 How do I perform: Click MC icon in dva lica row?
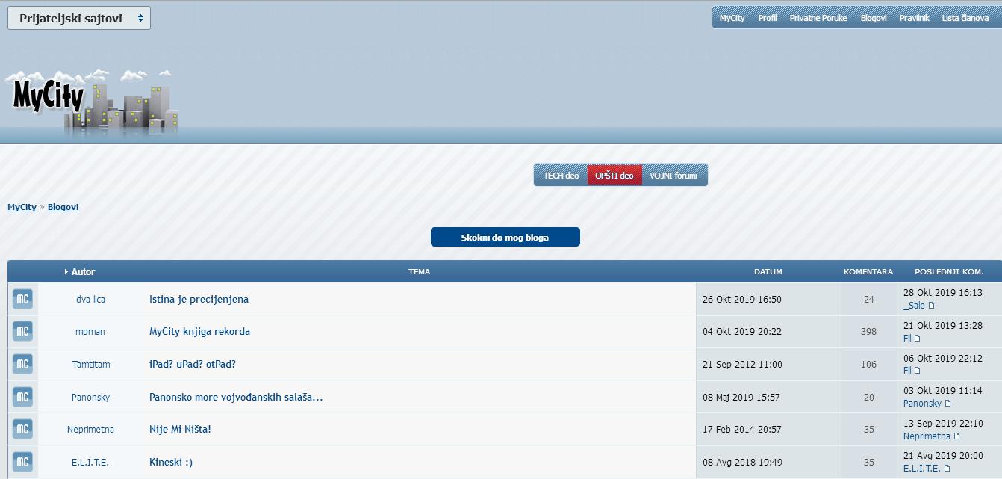pyautogui.click(x=22, y=299)
